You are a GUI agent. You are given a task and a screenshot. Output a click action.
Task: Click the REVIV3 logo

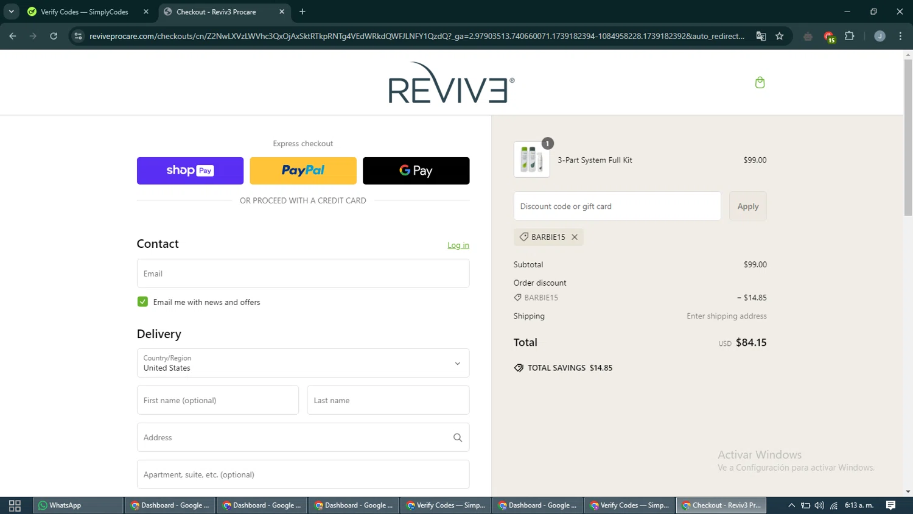pyautogui.click(x=452, y=82)
